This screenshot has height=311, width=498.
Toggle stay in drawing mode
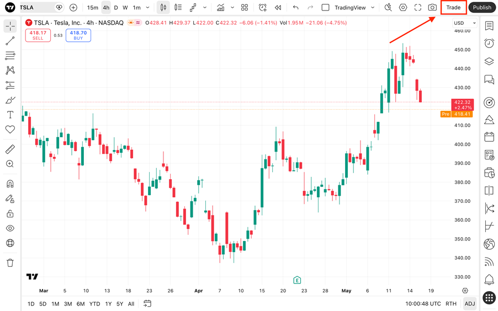10,199
